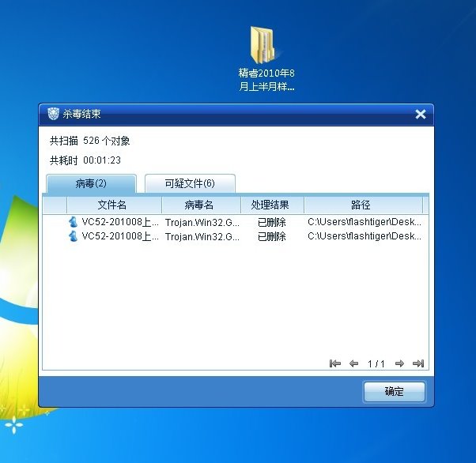476x463 pixels.
Task: Sort by the 路径 column header
Action: pyautogui.click(x=363, y=205)
